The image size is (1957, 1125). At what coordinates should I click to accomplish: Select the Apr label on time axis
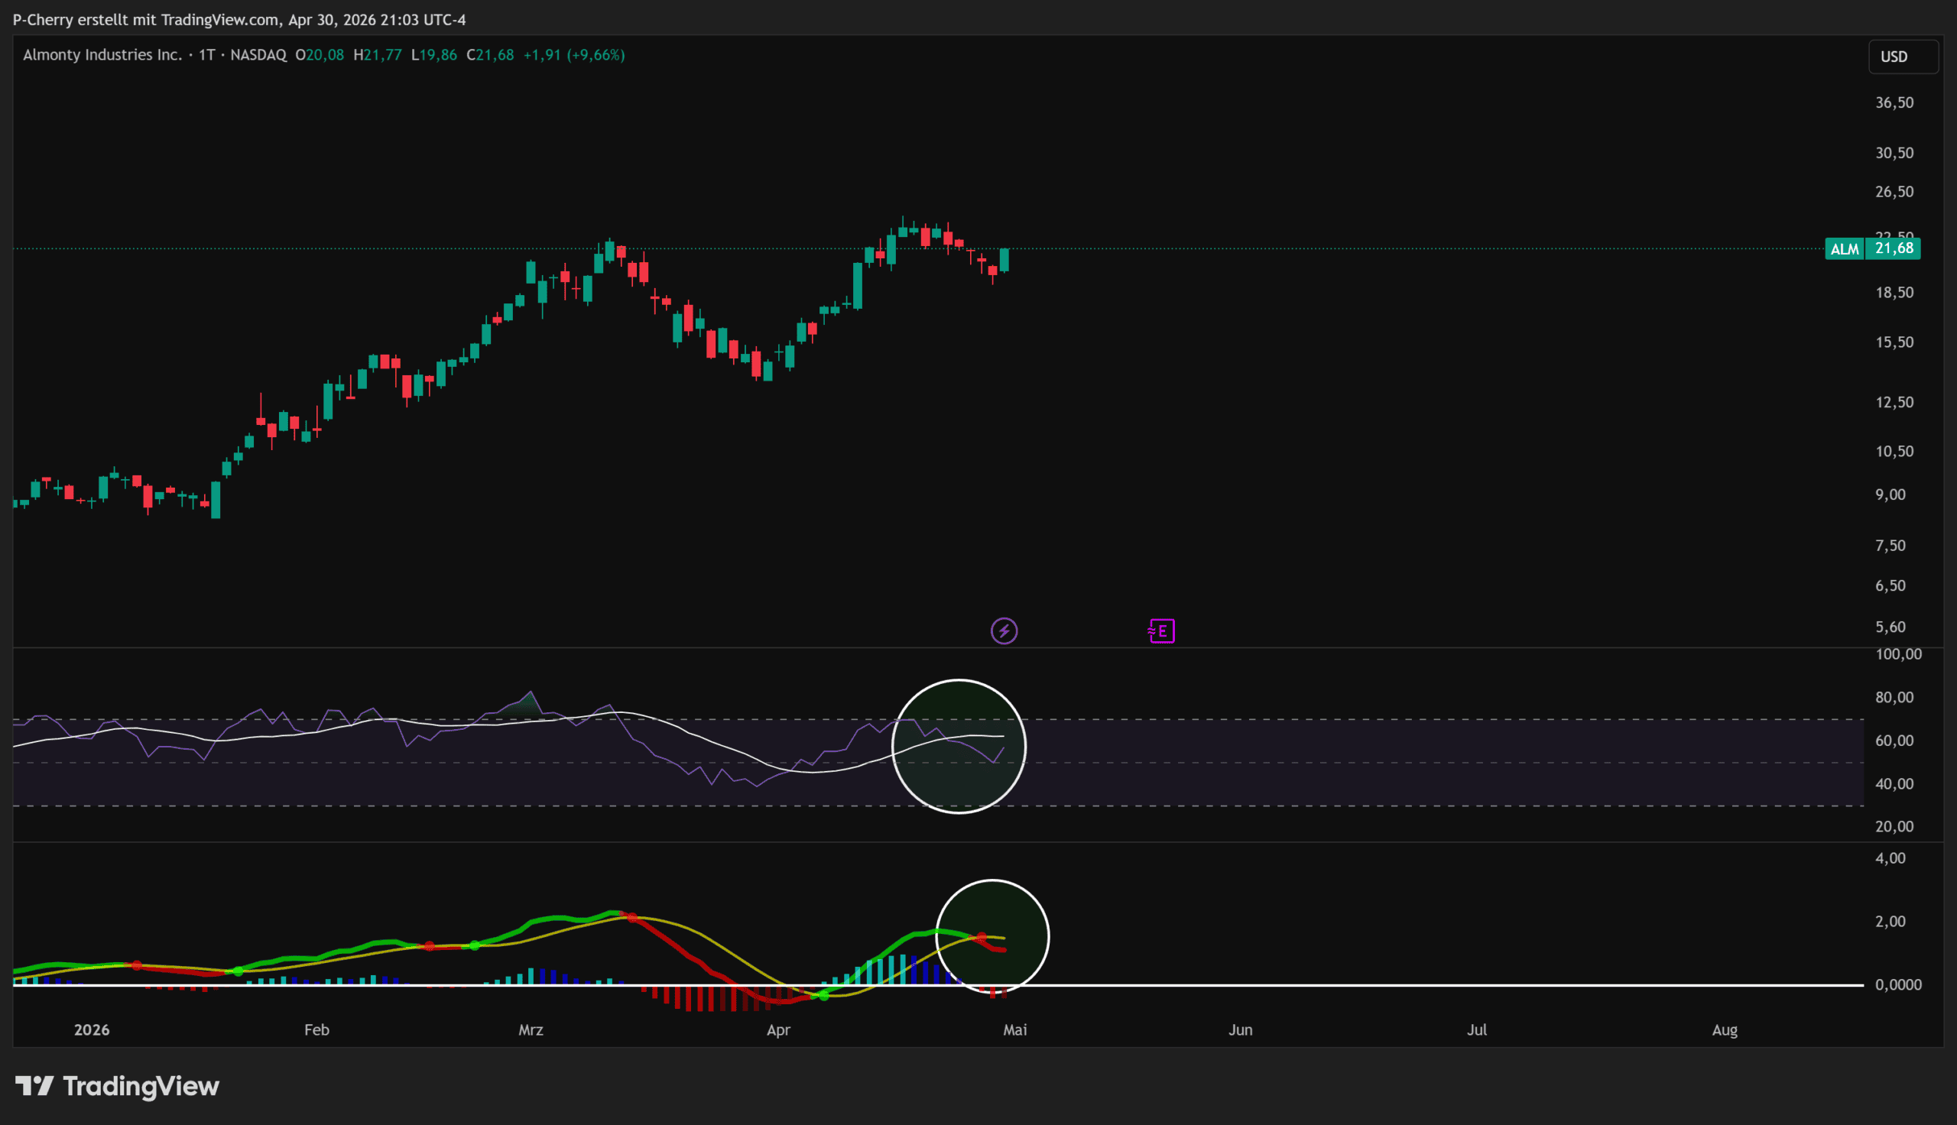pos(778,1030)
